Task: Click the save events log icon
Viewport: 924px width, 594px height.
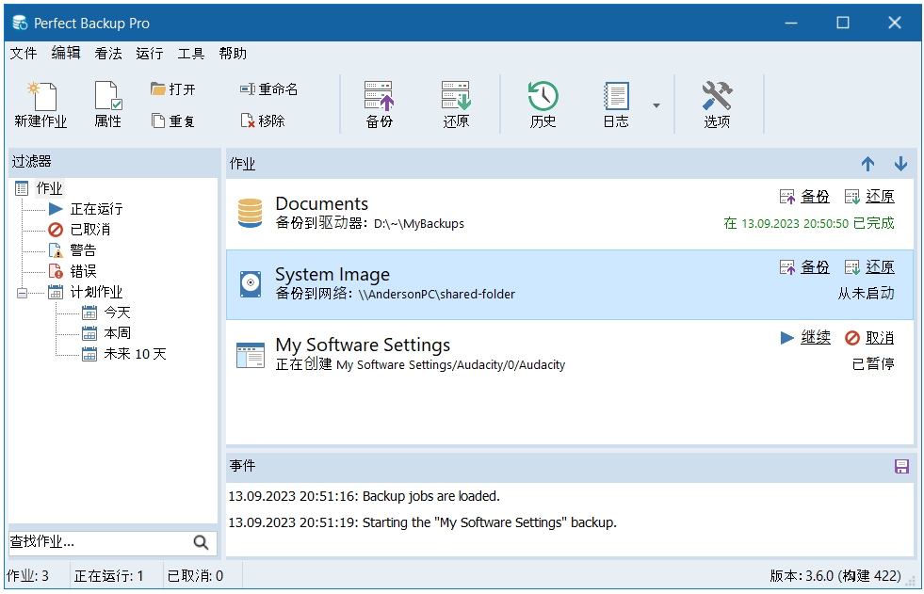Action: pos(901,467)
